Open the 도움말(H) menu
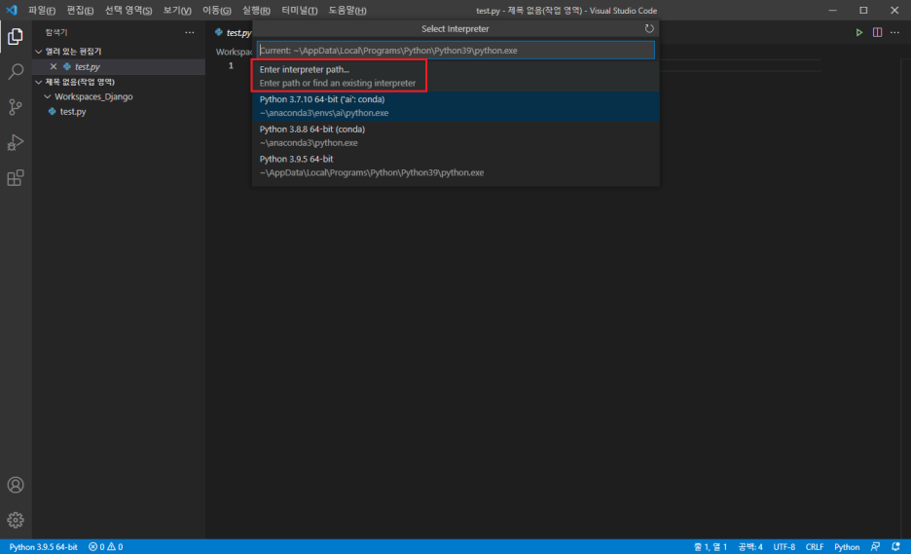Screen dimensions: 911x554 [347, 11]
